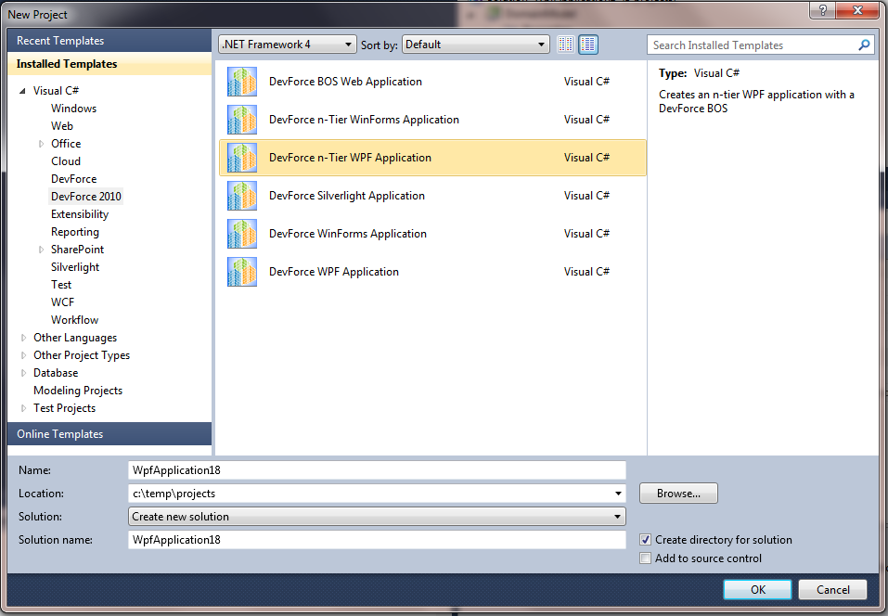Open the .NET Framework 4 dropdown
Image resolution: width=888 pixels, height=616 pixels.
point(287,45)
